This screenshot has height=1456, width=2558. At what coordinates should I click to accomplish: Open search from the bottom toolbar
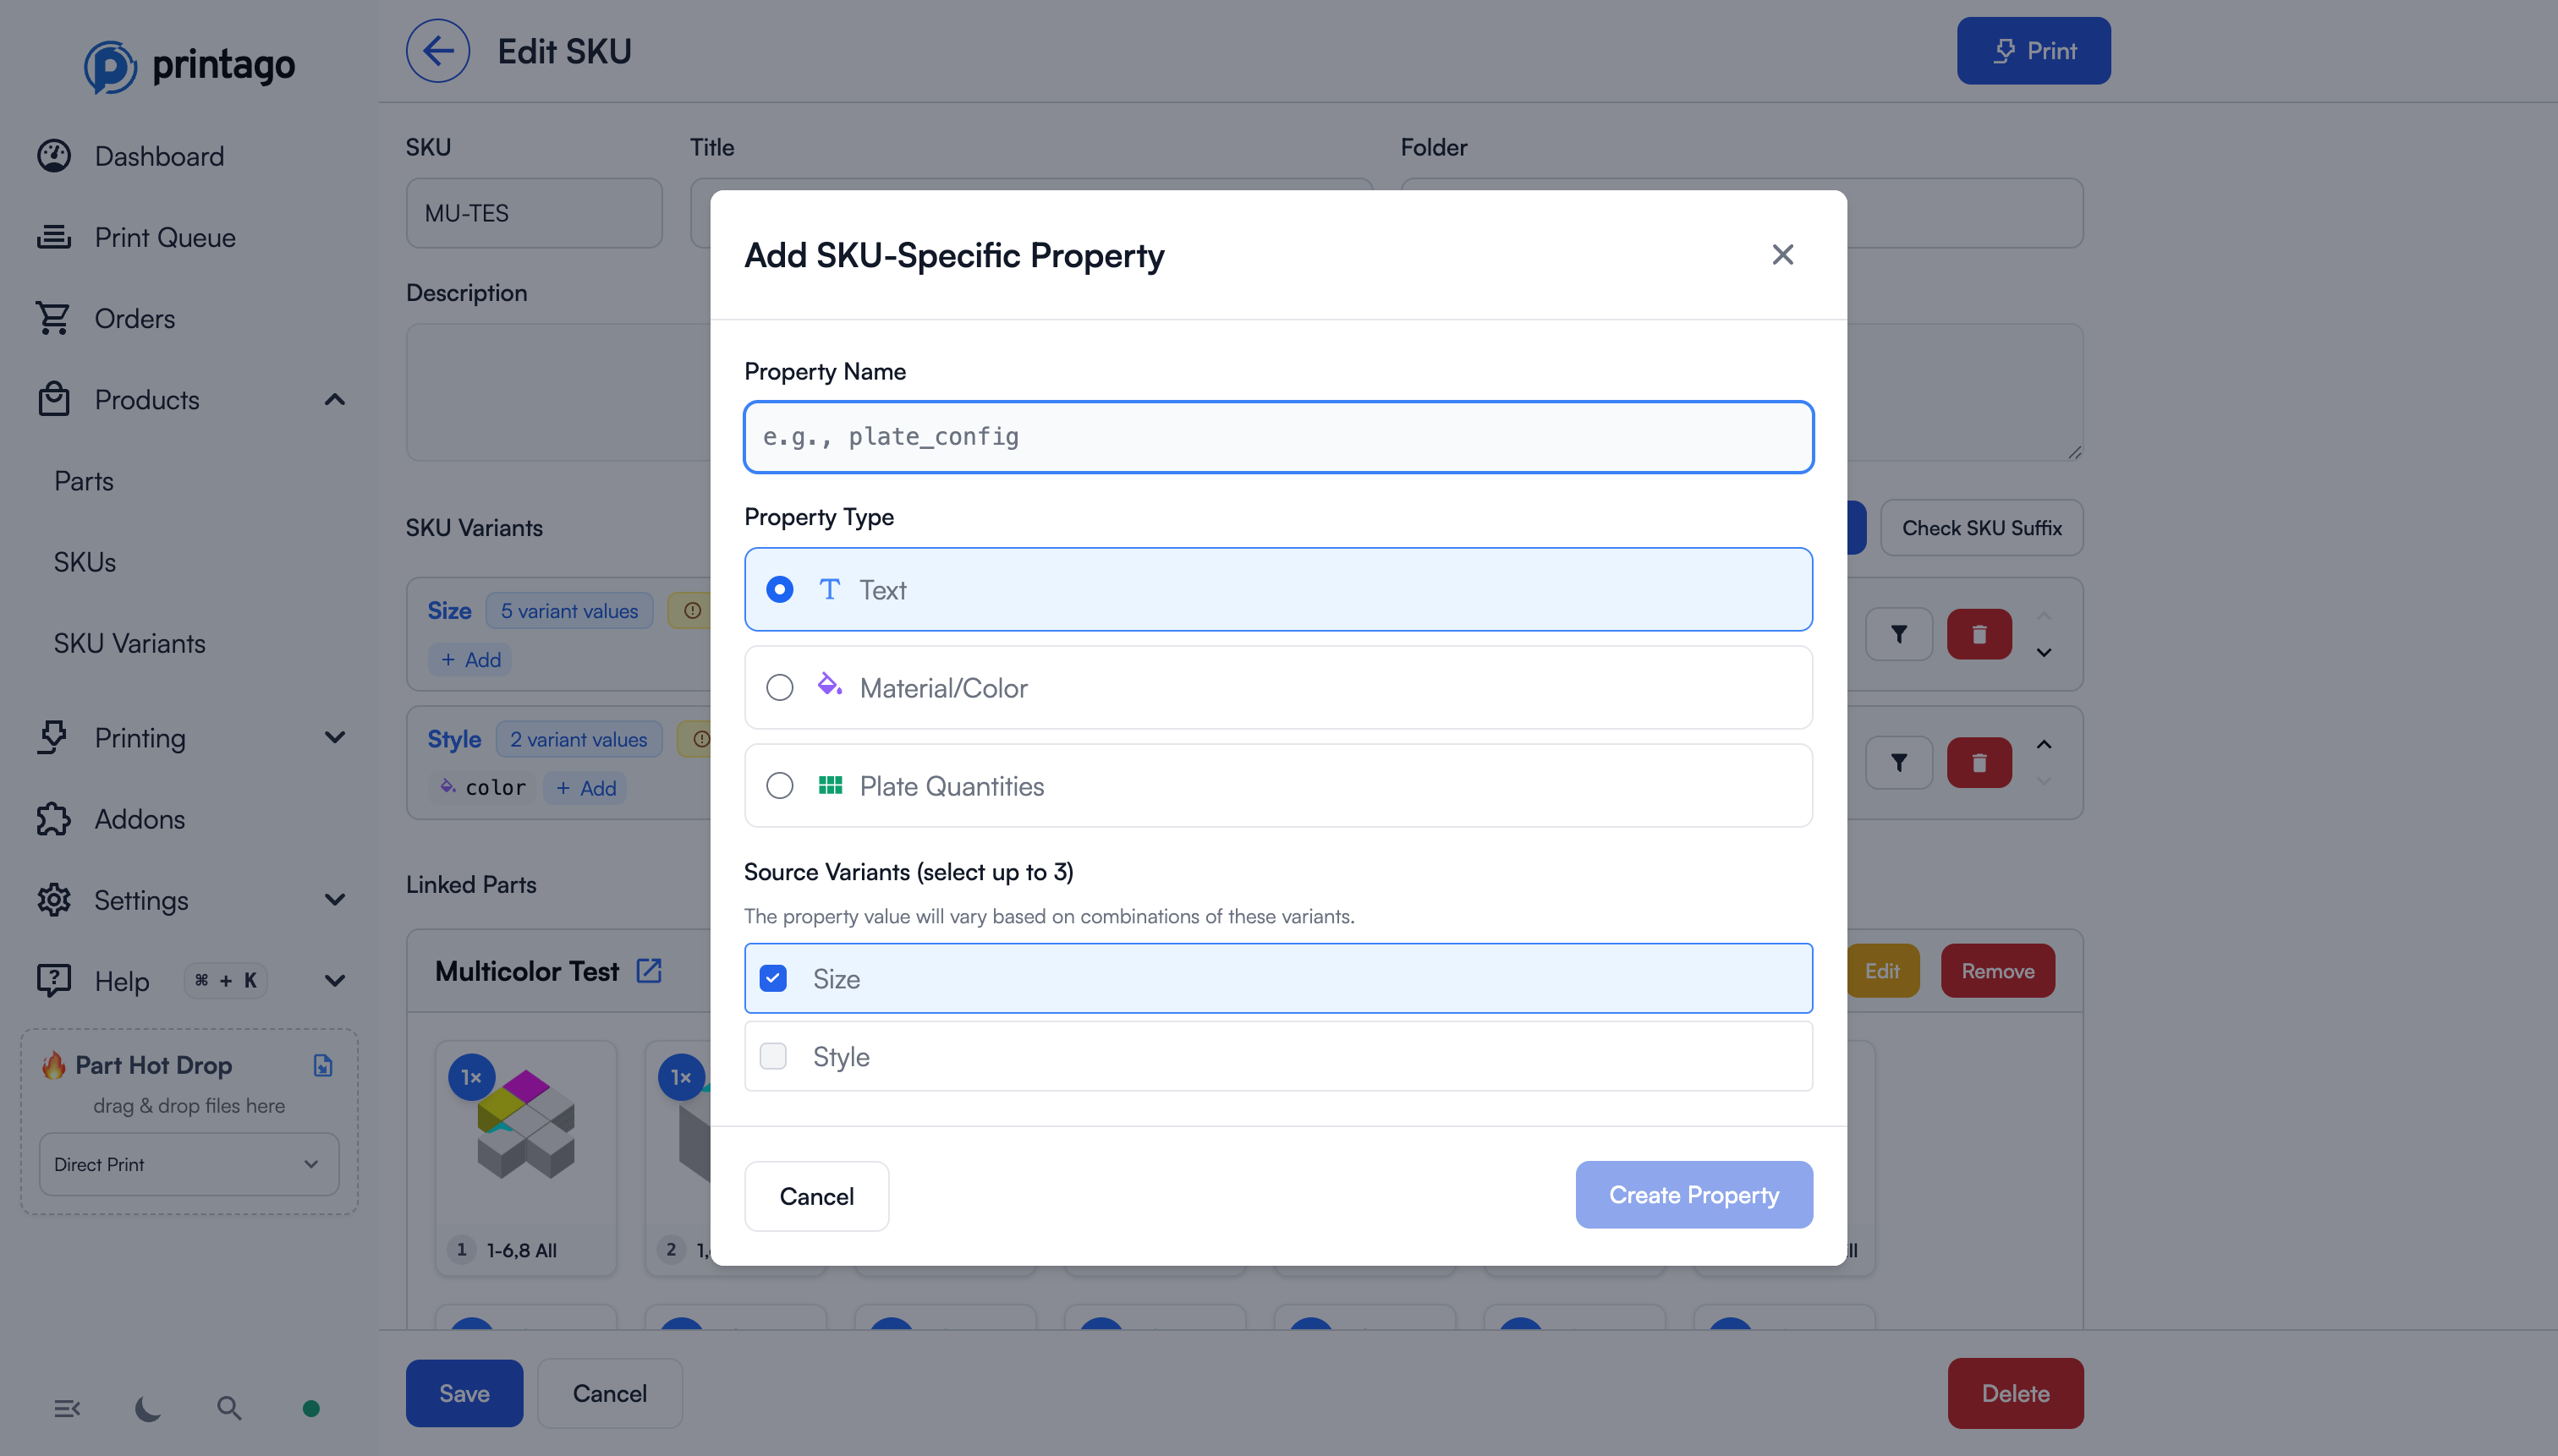pos(228,1407)
